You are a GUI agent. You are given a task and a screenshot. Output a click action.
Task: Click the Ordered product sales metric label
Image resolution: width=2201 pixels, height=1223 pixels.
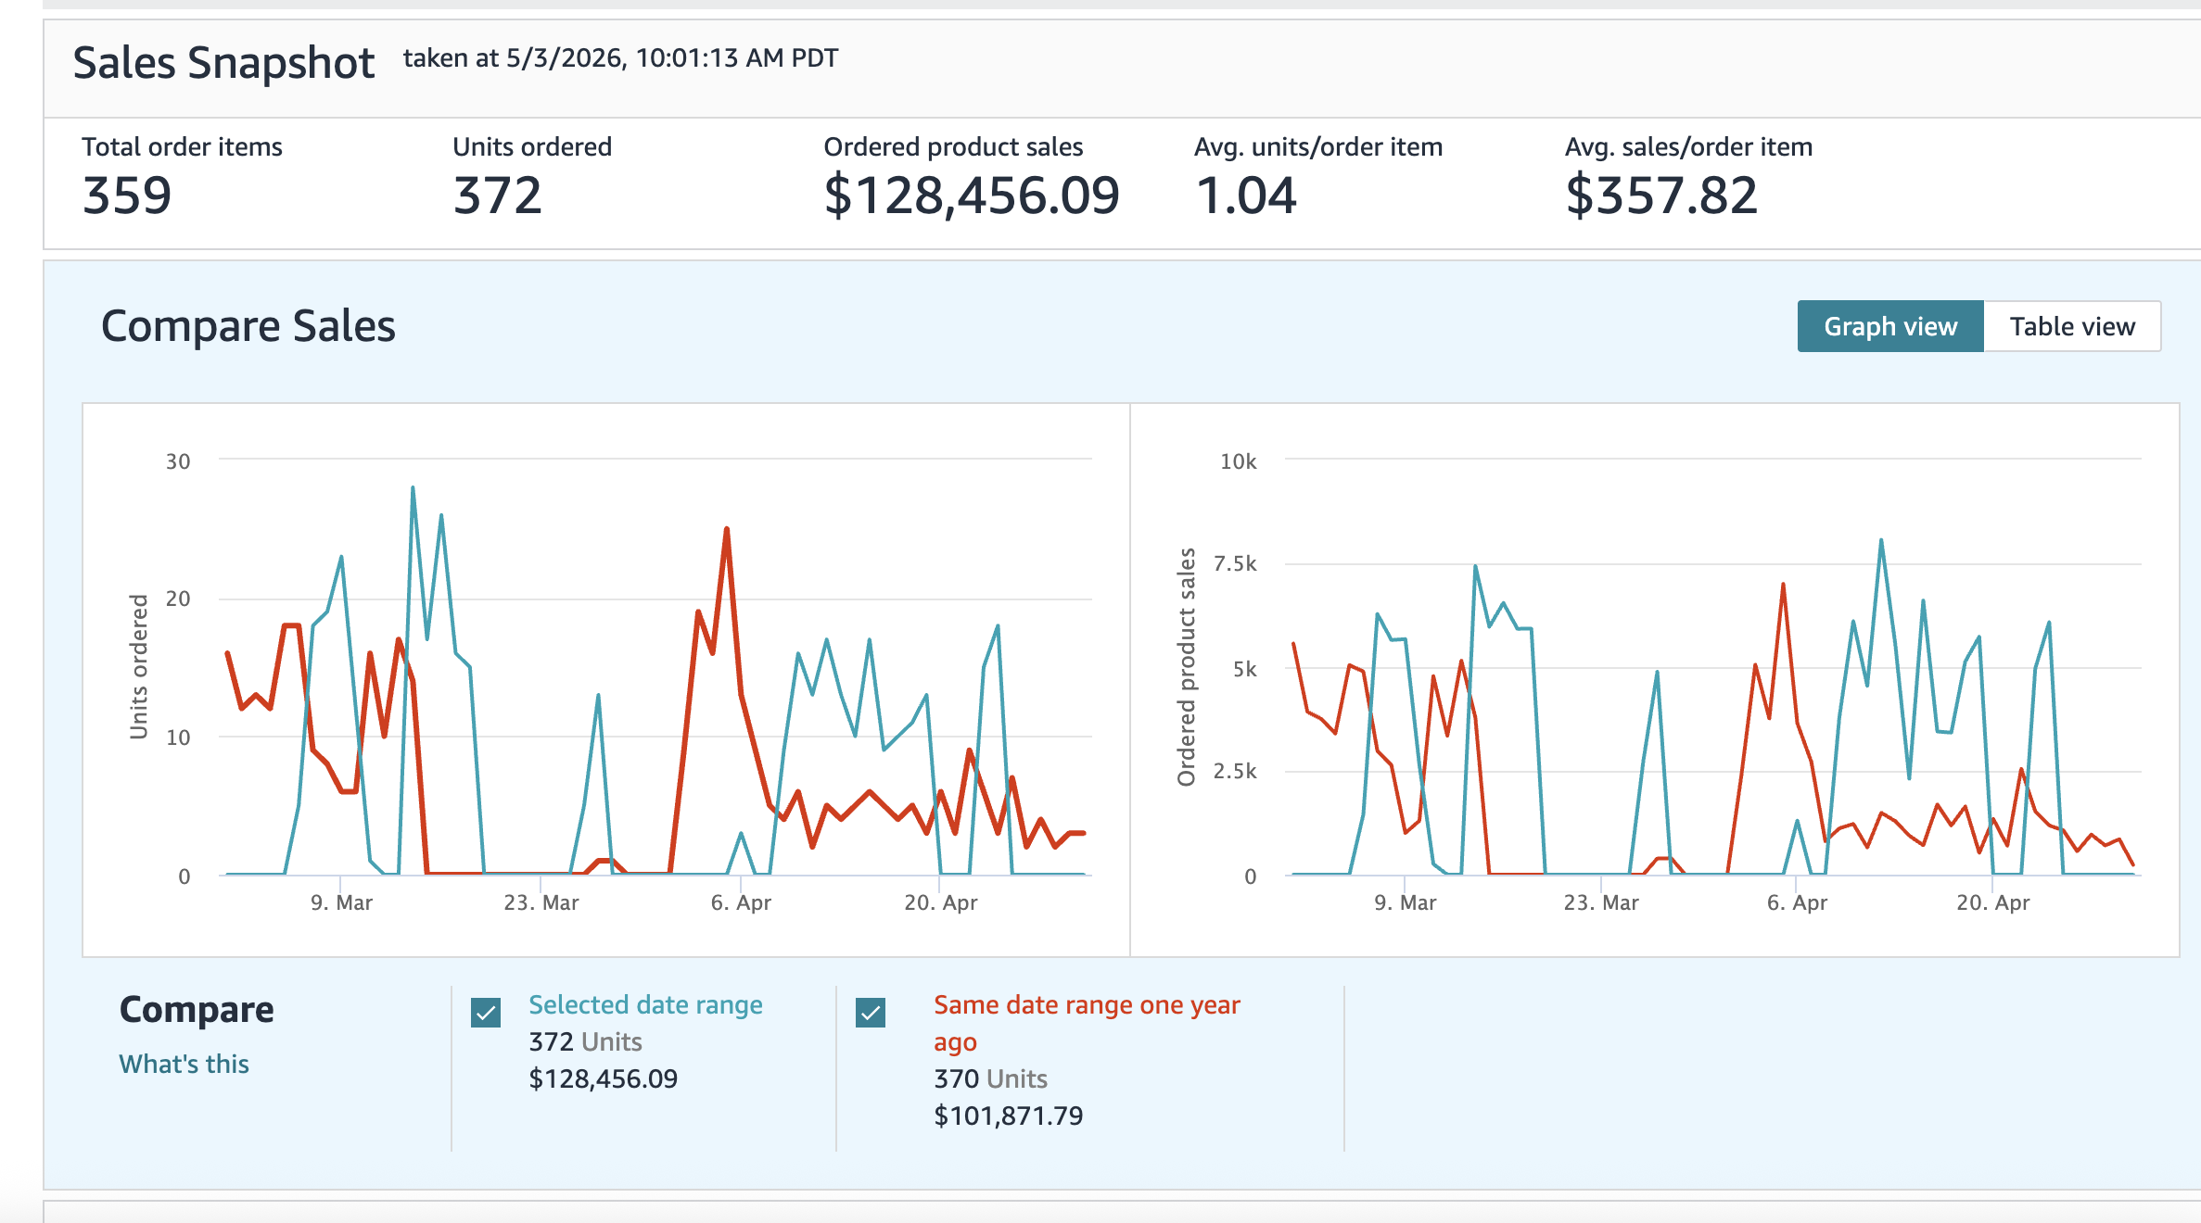(x=953, y=146)
